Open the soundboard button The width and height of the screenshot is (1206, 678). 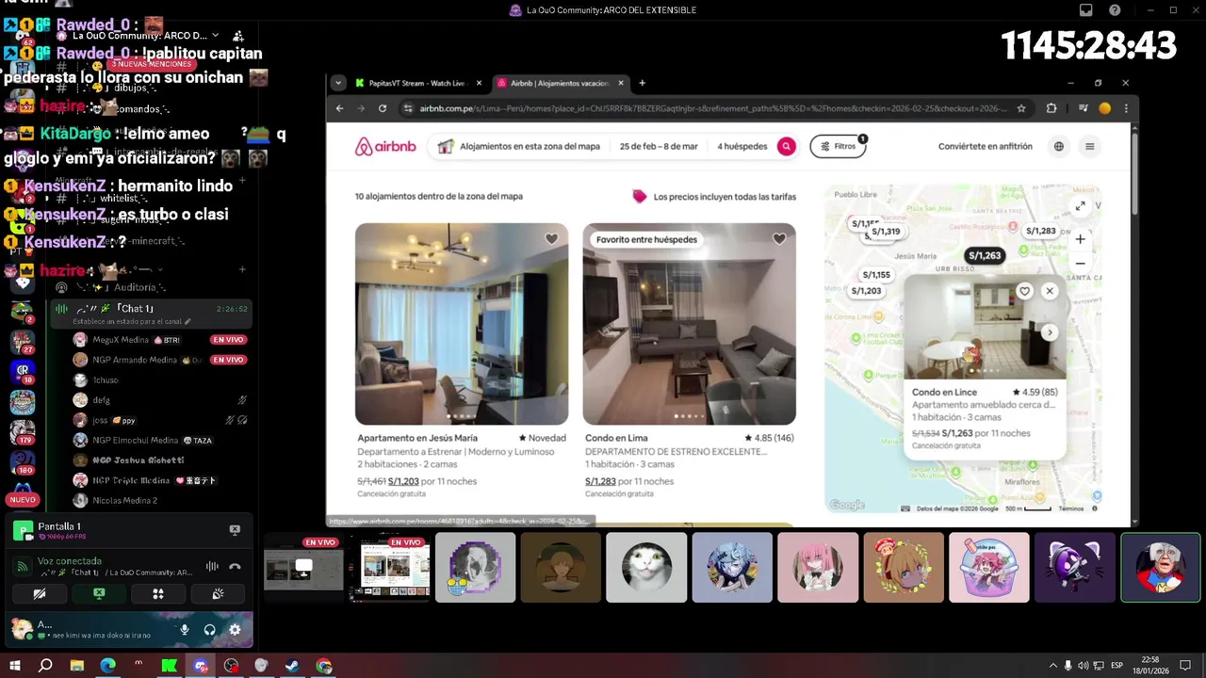pyautogui.click(x=217, y=594)
